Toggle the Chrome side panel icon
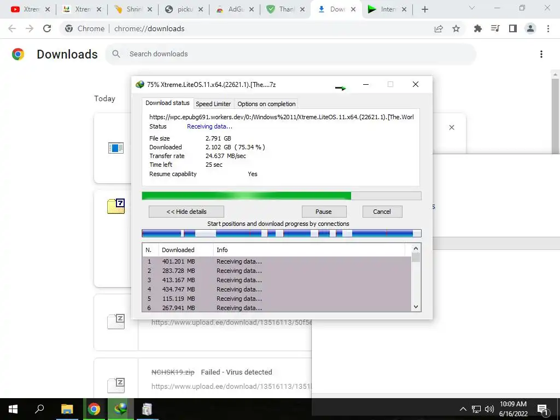 click(513, 28)
